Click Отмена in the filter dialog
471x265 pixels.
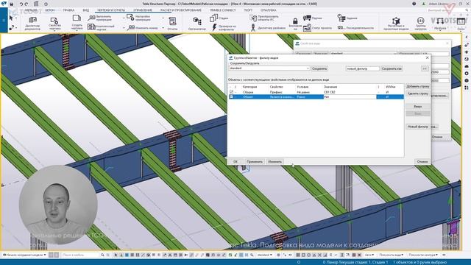[422, 162]
